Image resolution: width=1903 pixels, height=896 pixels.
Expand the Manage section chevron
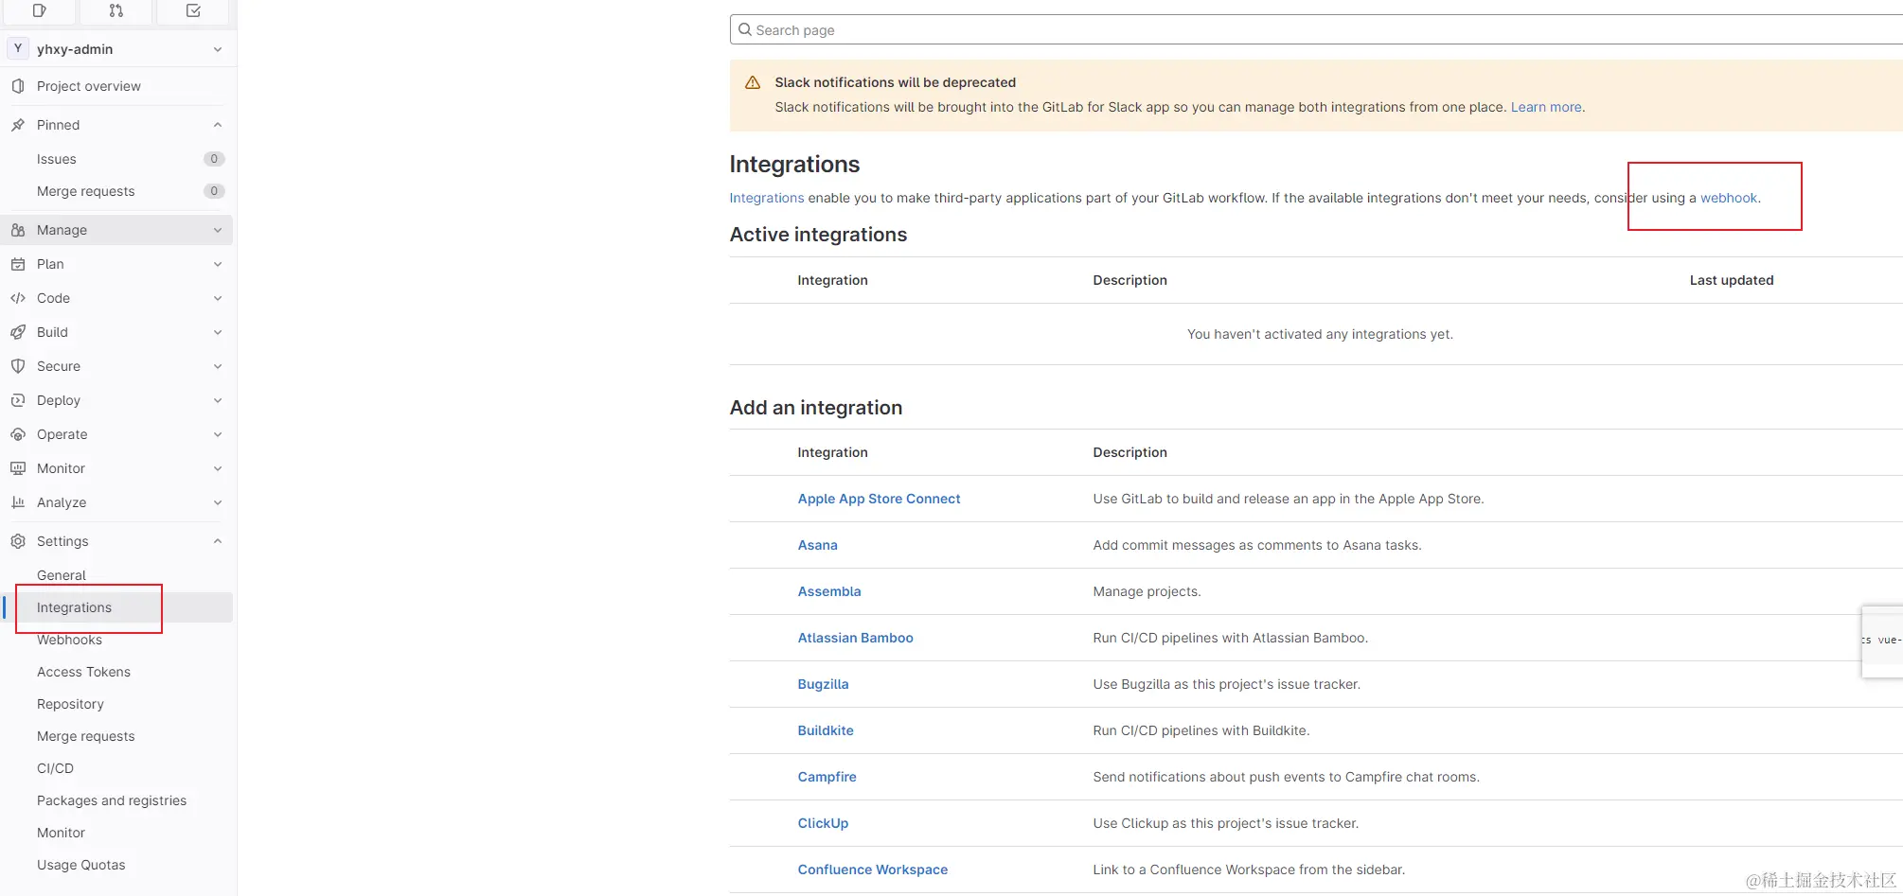tap(218, 230)
